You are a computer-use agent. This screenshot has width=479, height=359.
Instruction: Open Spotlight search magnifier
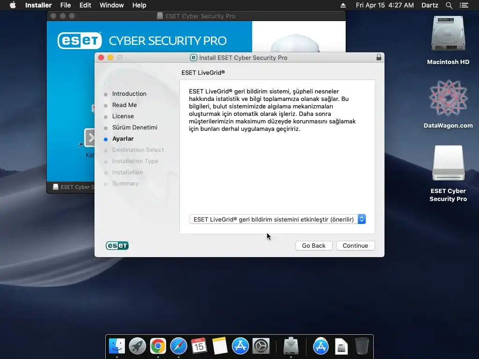point(449,5)
